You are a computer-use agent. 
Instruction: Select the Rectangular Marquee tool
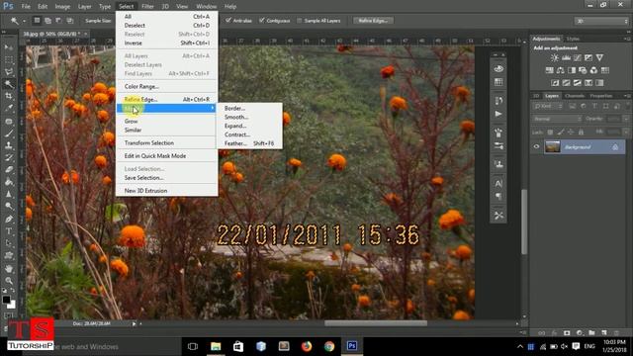[x=9, y=59]
